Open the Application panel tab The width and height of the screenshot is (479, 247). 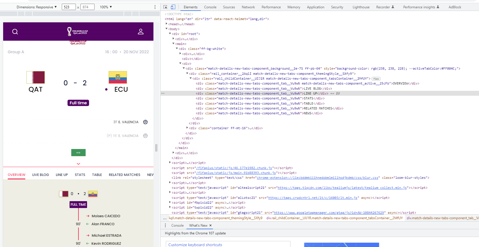click(x=316, y=7)
